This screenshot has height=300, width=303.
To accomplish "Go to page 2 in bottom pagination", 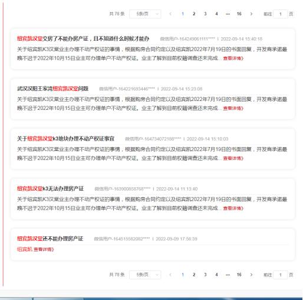I will click(x=194, y=275).
